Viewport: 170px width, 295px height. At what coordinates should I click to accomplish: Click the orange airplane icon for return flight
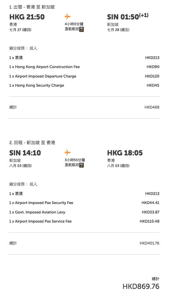click(x=67, y=152)
